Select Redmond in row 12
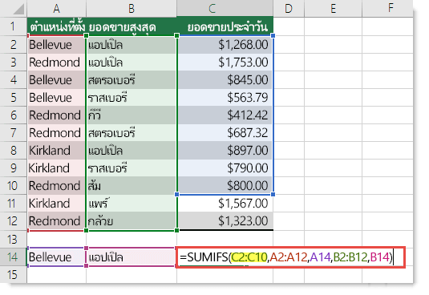 [57, 221]
